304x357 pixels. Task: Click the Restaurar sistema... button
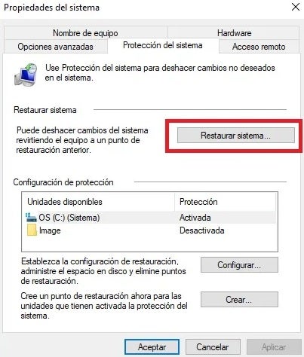[236, 136]
